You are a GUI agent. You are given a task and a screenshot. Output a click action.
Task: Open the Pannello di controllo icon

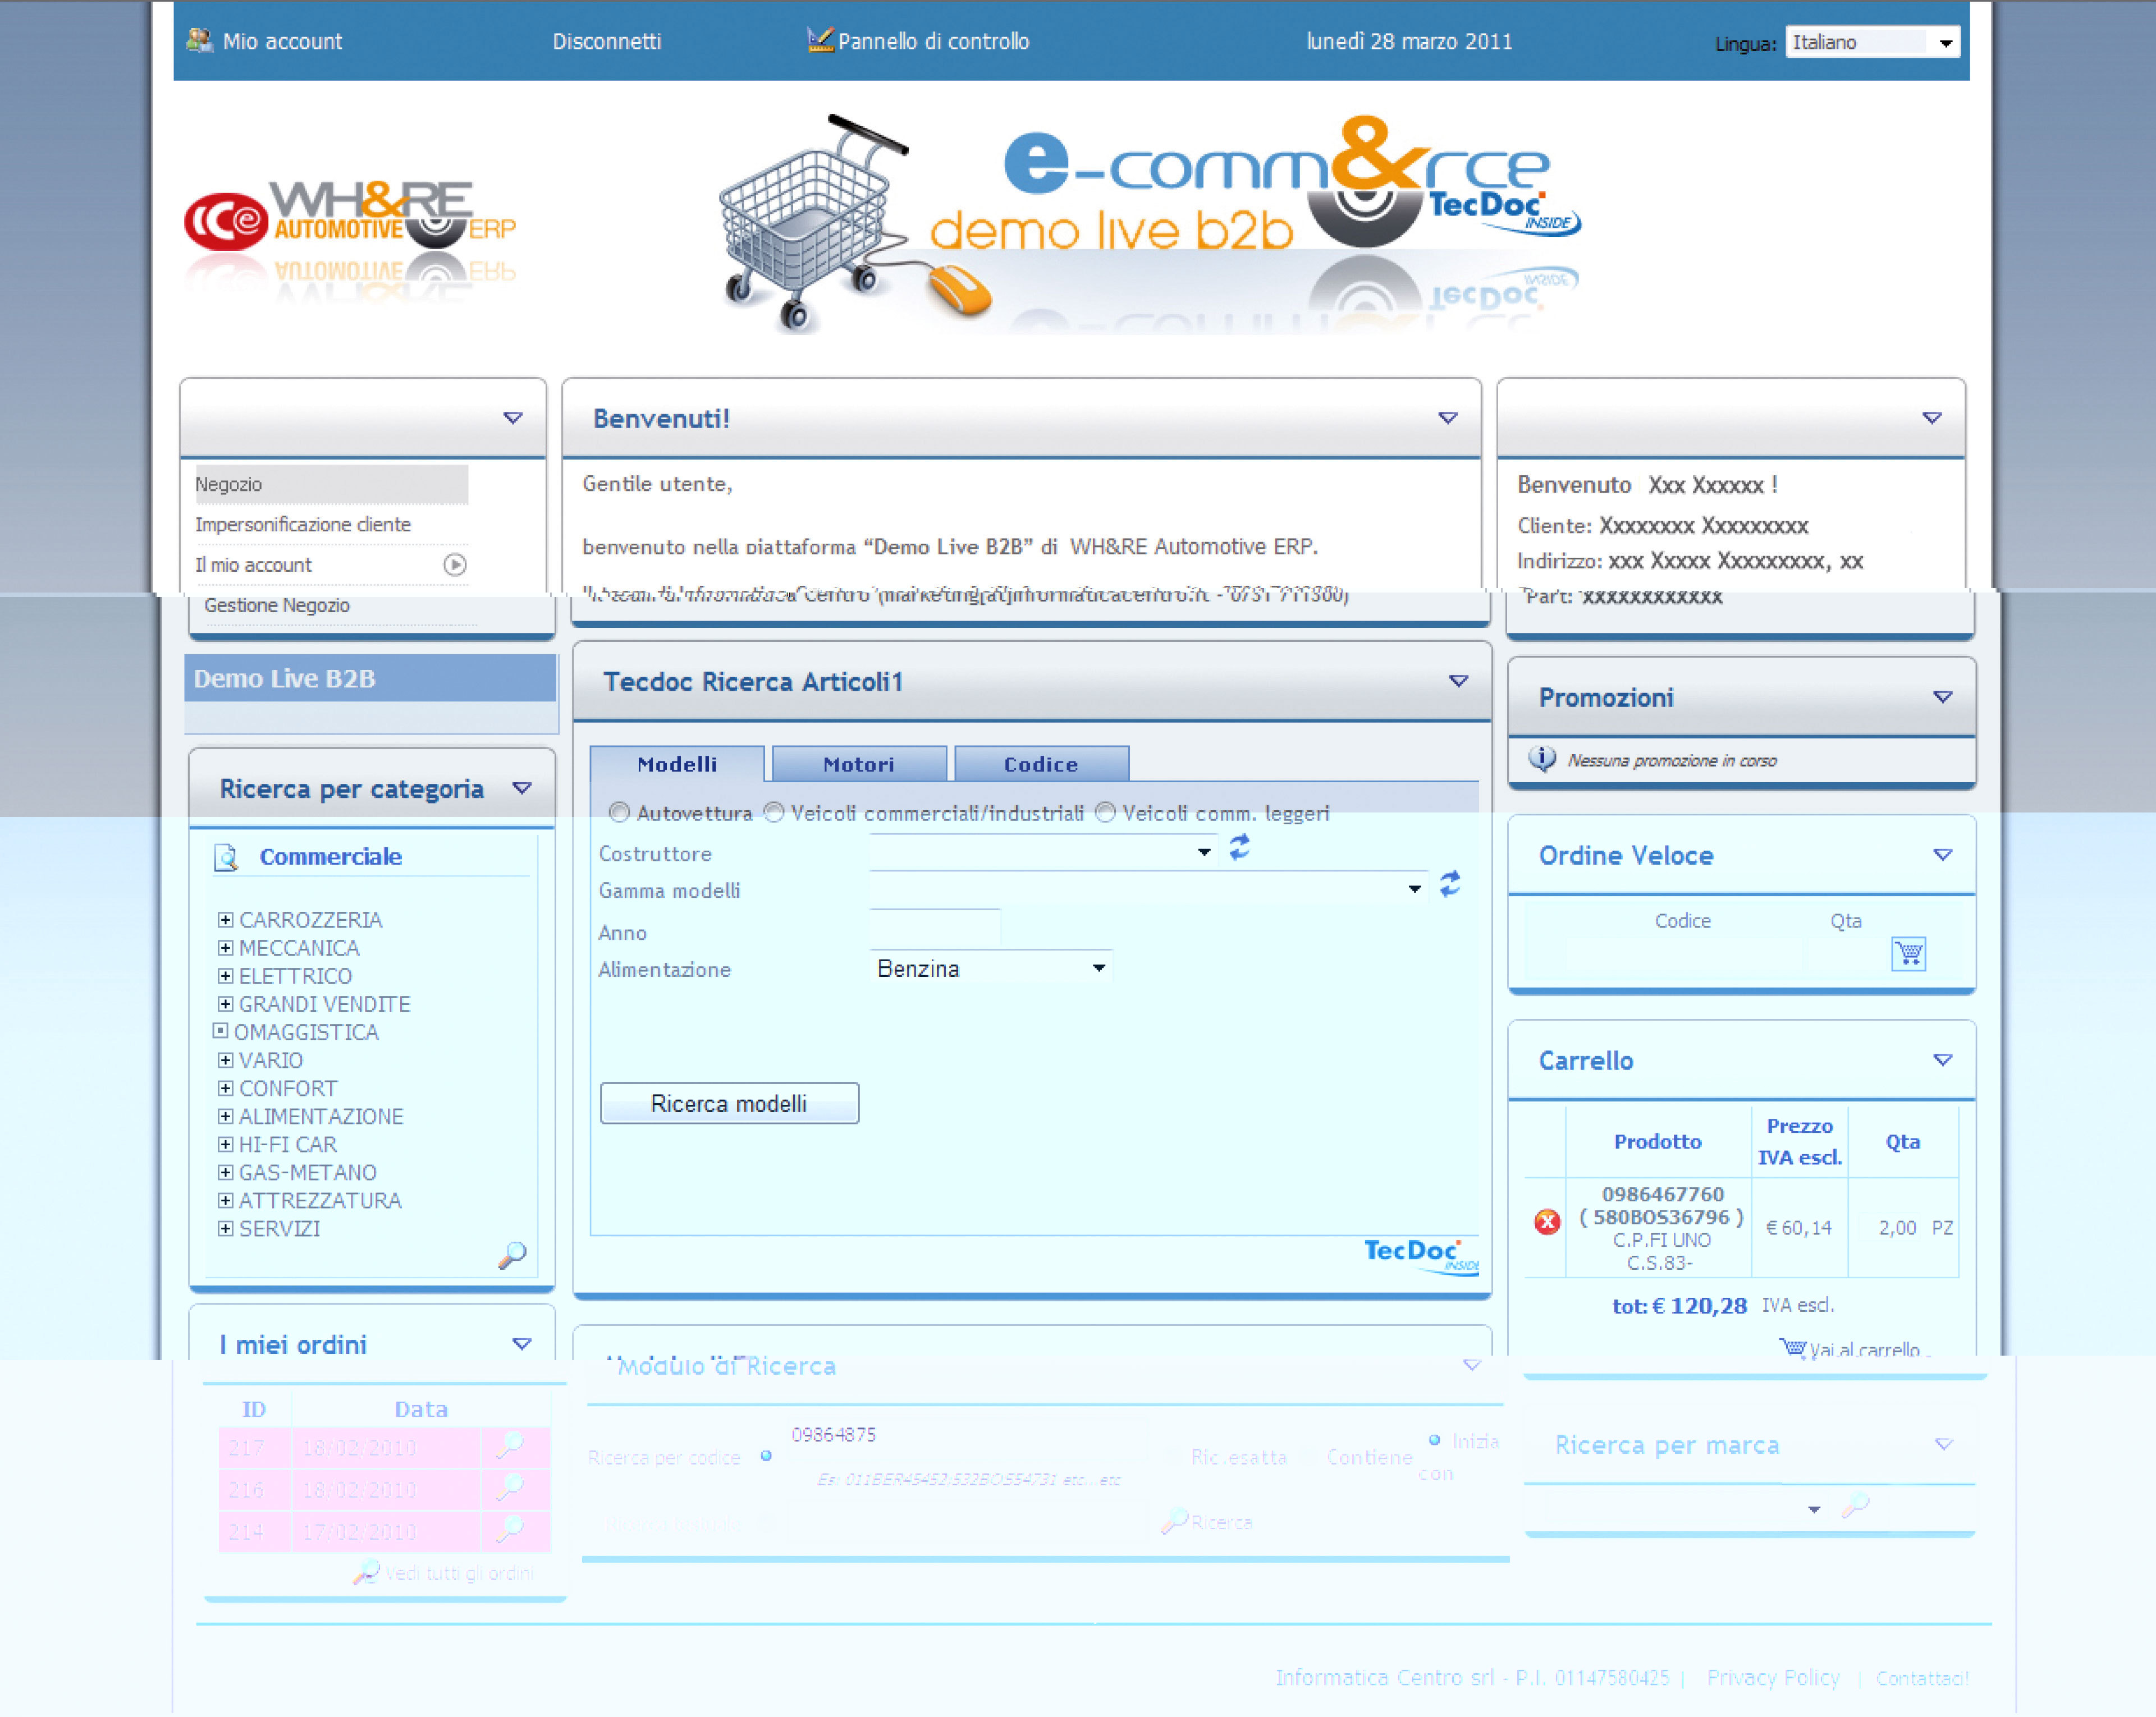[820, 40]
